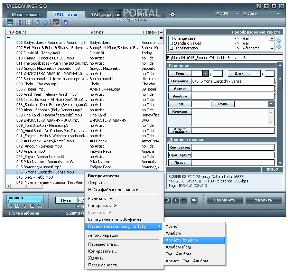Click the second grid view toolbar icon
The height and width of the screenshot is (274, 288).
[28, 22]
